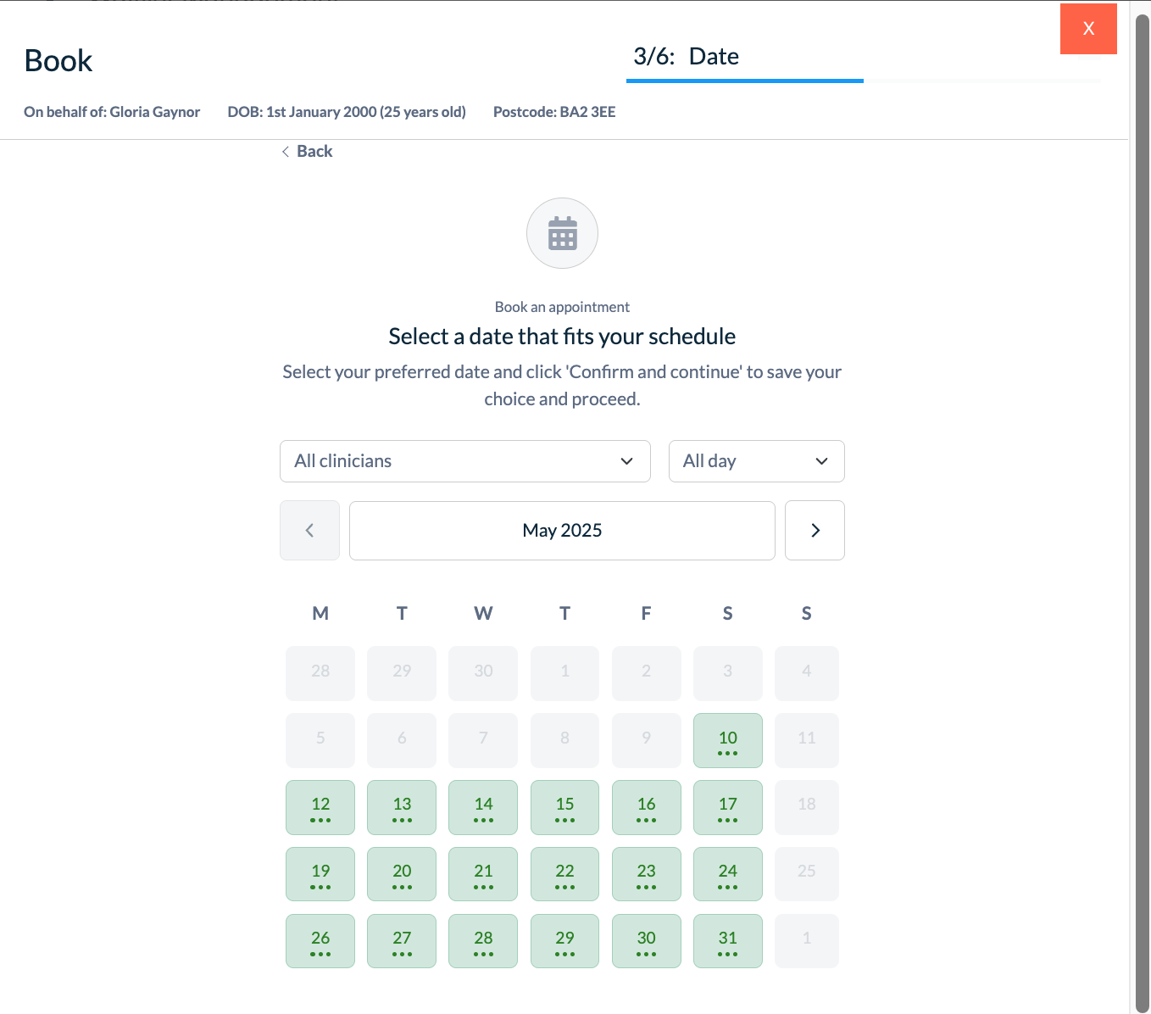Select Wednesday May 28
The image size is (1151, 1014).
pos(483,941)
